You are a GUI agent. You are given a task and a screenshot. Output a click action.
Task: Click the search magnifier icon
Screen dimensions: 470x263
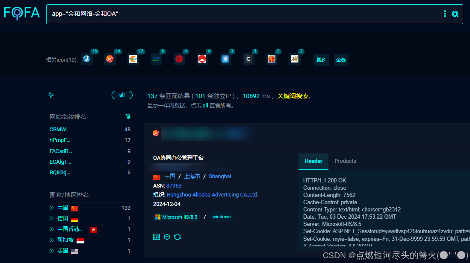(x=455, y=14)
